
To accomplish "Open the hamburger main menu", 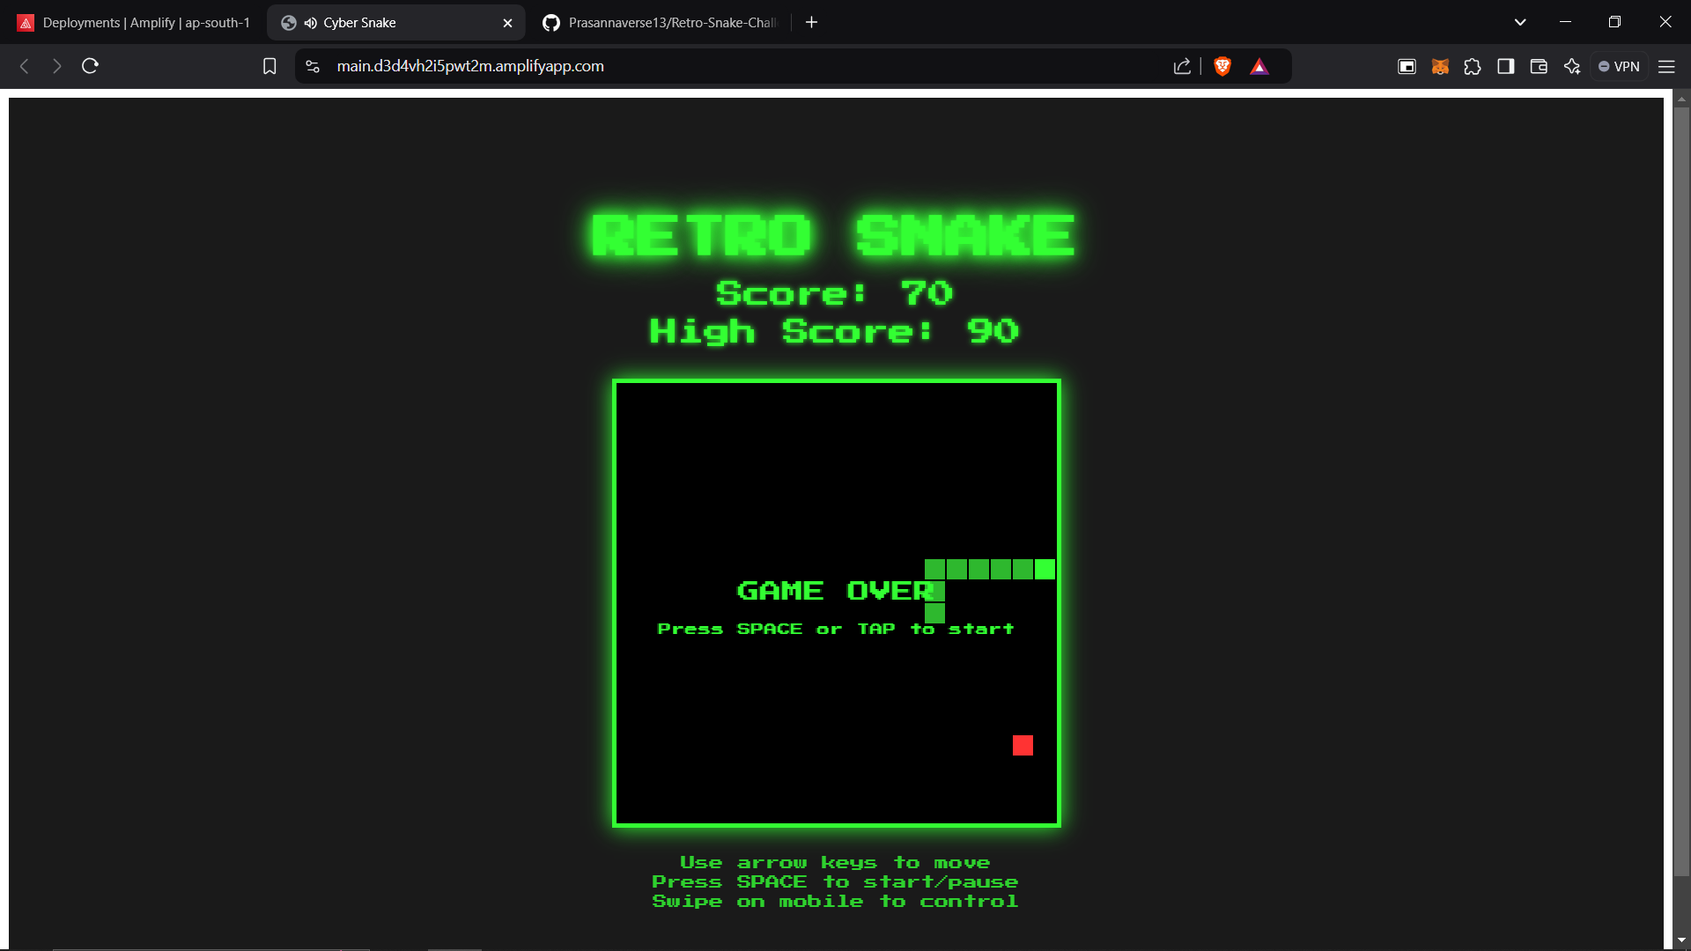I will (x=1666, y=66).
